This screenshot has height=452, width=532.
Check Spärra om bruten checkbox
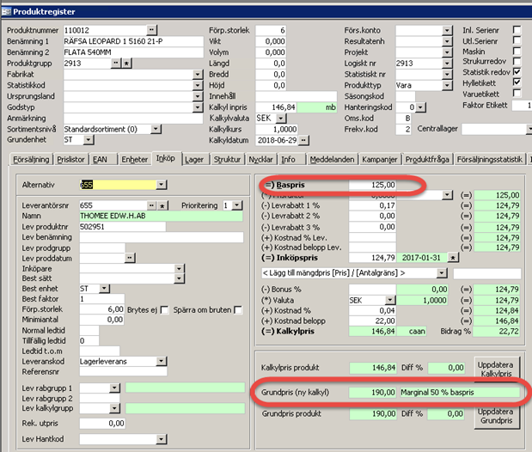(238, 310)
